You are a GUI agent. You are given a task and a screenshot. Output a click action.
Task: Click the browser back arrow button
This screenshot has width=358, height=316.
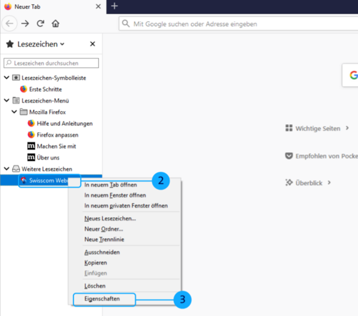(x=9, y=24)
